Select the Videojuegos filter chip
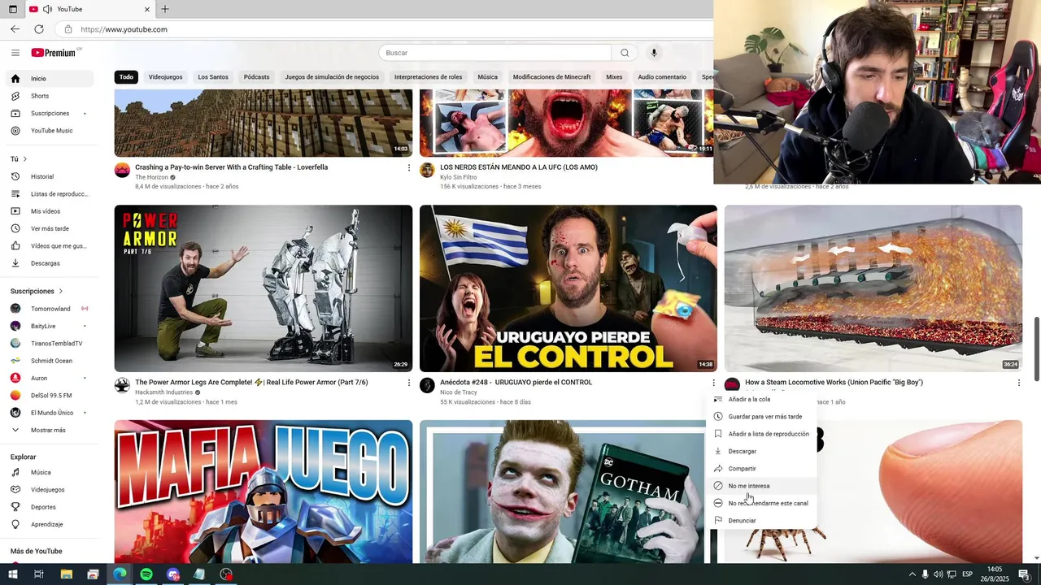The image size is (1041, 585). pos(166,77)
